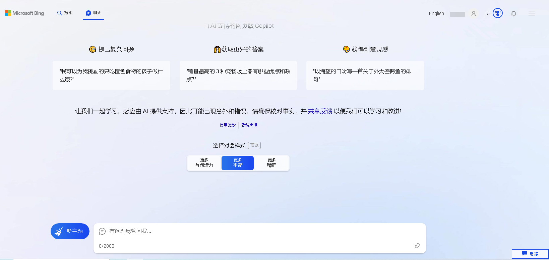Open the rewards trophy icon
Viewport: 549px width, 260px height.
click(x=498, y=13)
